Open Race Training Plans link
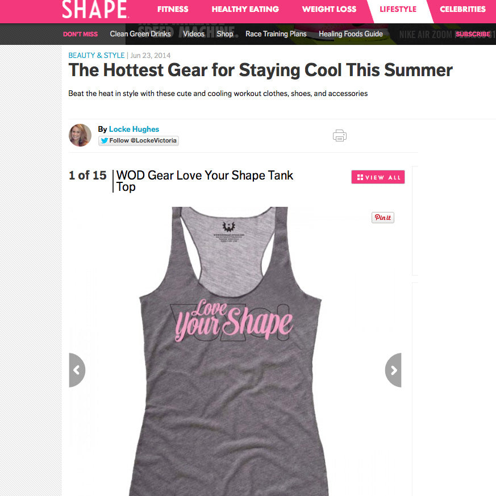Viewport: 496px width, 496px height. [276, 34]
